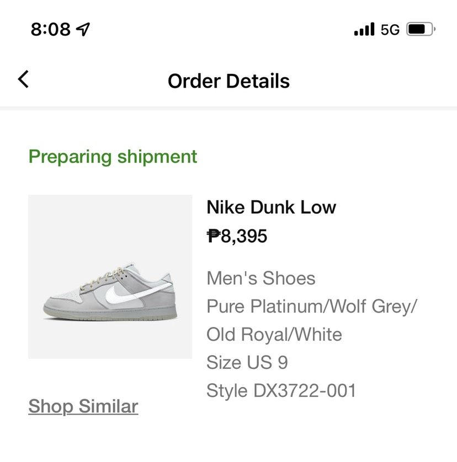Tap the 8:08 clock in status bar
This screenshot has height=462, width=457.
[51, 29]
